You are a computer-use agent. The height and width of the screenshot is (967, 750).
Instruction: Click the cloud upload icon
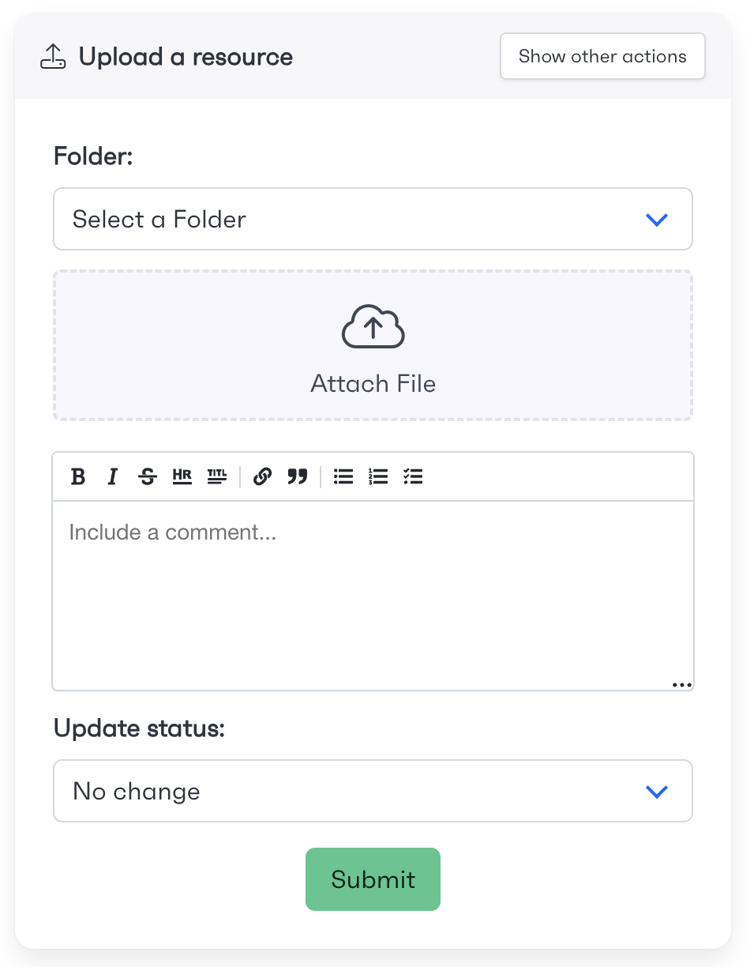click(x=373, y=326)
